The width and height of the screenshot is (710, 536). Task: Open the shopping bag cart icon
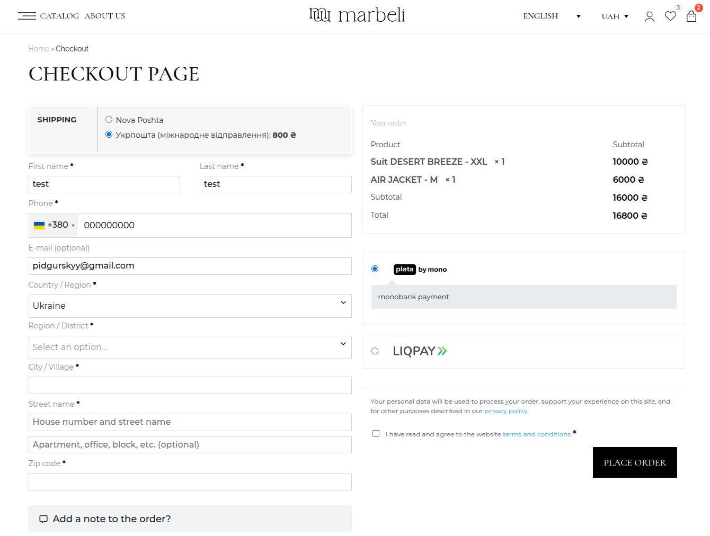691,16
